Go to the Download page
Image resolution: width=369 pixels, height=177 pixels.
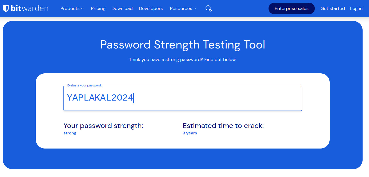[122, 8]
